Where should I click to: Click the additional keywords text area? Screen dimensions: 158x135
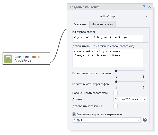click(x=108, y=58)
